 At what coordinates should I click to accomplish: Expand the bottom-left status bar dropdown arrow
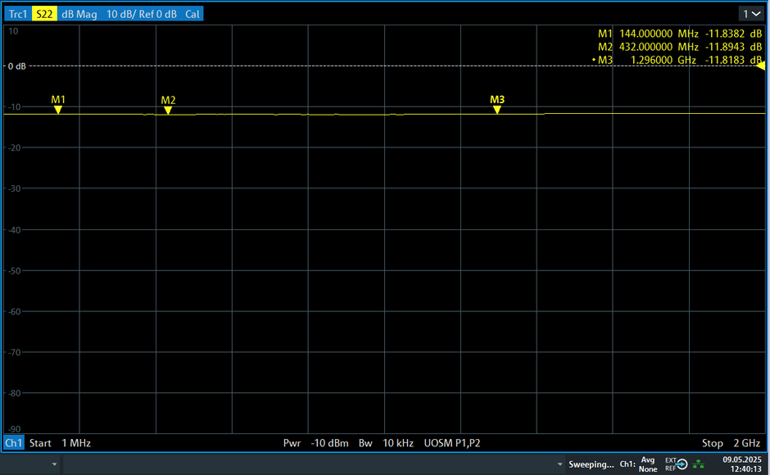tap(55, 464)
